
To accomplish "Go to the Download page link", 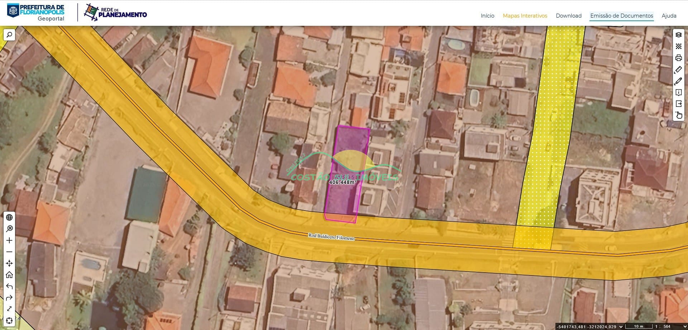I will pos(568,16).
